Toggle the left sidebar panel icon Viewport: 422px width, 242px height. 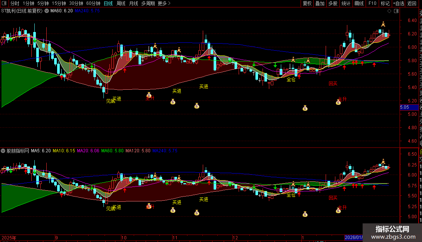tap(4, 3)
